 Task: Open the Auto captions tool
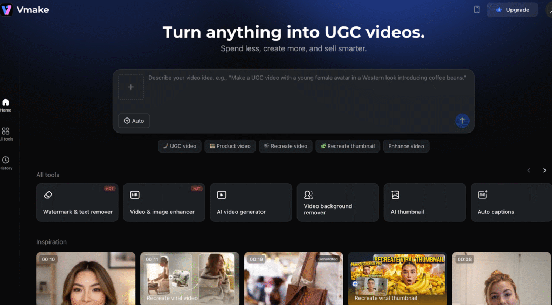[511, 203]
